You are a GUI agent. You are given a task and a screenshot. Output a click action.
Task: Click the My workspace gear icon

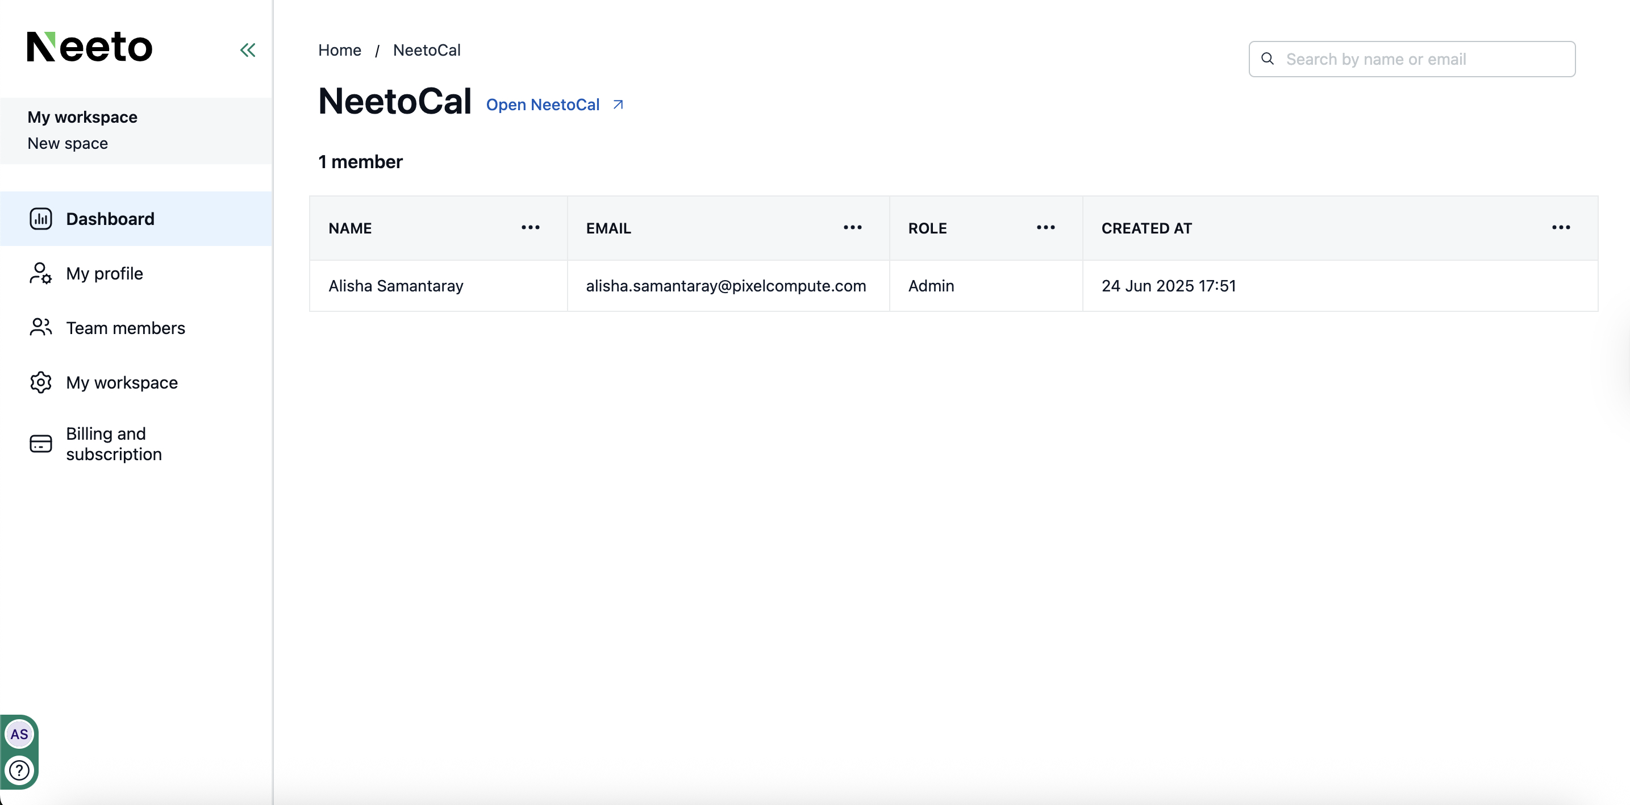click(x=40, y=382)
